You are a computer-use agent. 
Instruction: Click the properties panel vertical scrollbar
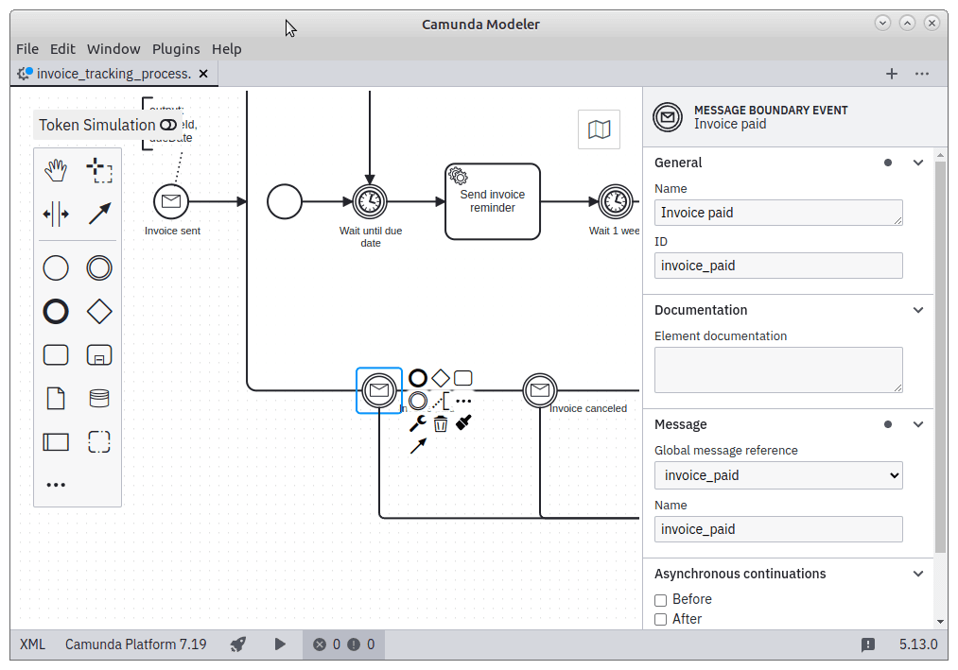(940, 357)
